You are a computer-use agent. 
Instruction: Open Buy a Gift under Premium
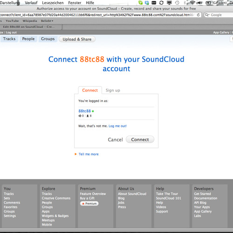tap(87, 198)
